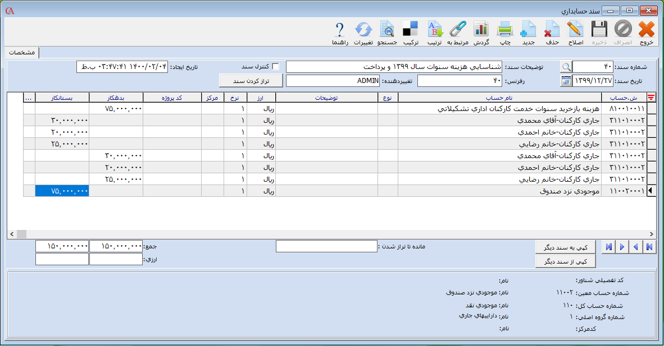The height and width of the screenshot is (346, 664).
Task: Click the '...' column header in grid
Action: 29,98
